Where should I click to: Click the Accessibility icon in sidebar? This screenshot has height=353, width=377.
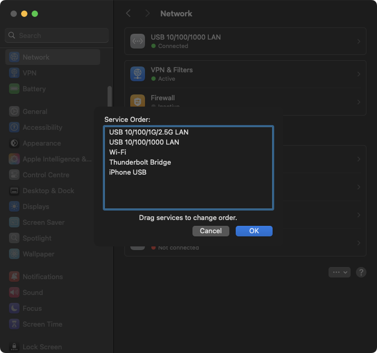click(14, 127)
